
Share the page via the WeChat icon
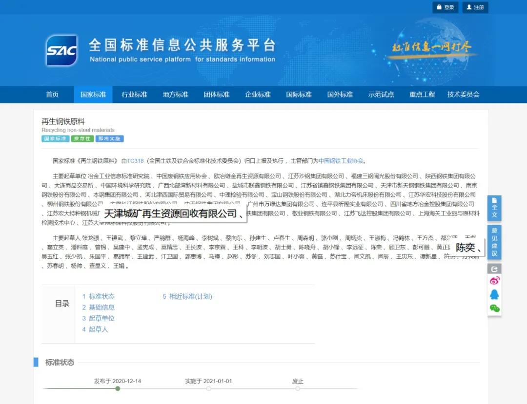tap(494, 308)
